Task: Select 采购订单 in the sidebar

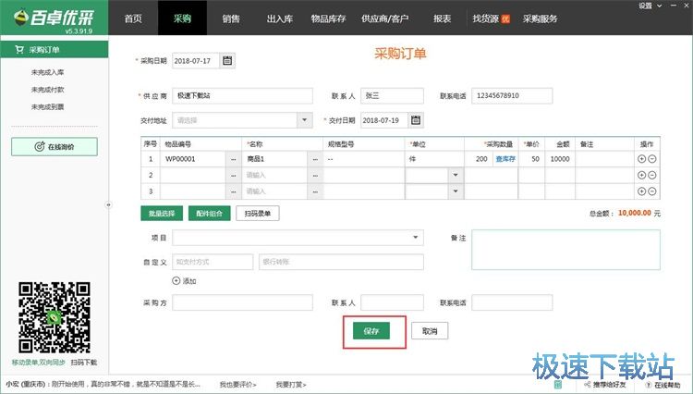Action: click(x=54, y=50)
